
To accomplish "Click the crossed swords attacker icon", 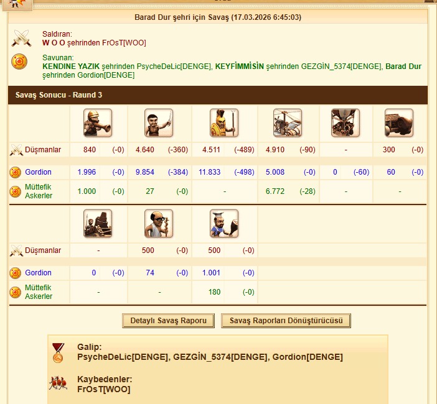I will click(x=21, y=38).
